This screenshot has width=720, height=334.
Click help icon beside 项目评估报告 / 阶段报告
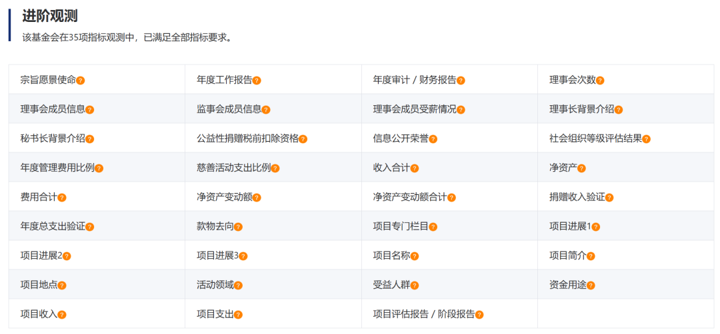click(479, 315)
